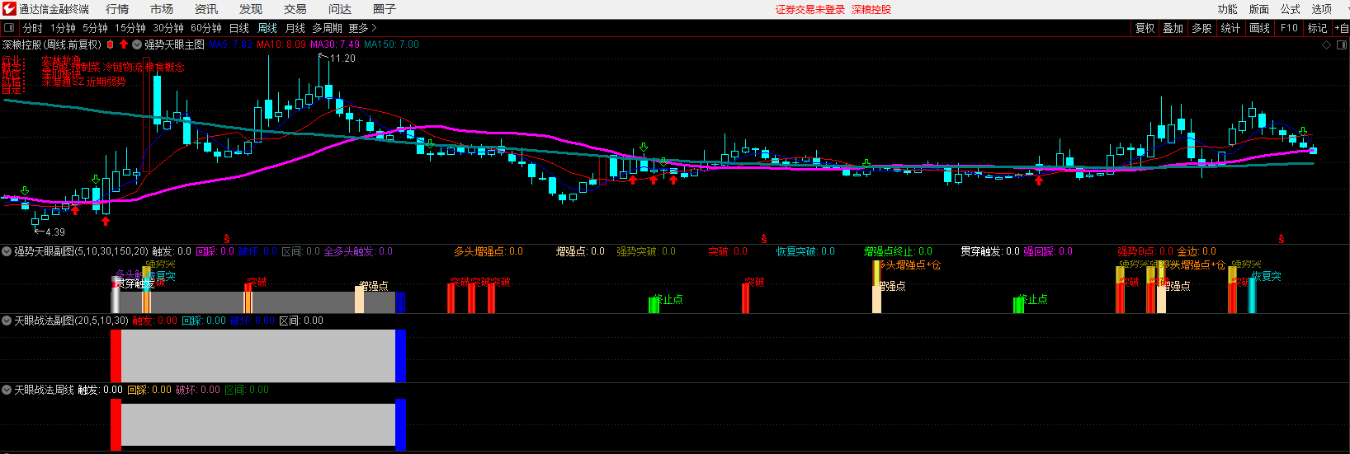Click the 通达信 red logo icon
The height and width of the screenshot is (454, 1350).
pyautogui.click(x=9, y=9)
